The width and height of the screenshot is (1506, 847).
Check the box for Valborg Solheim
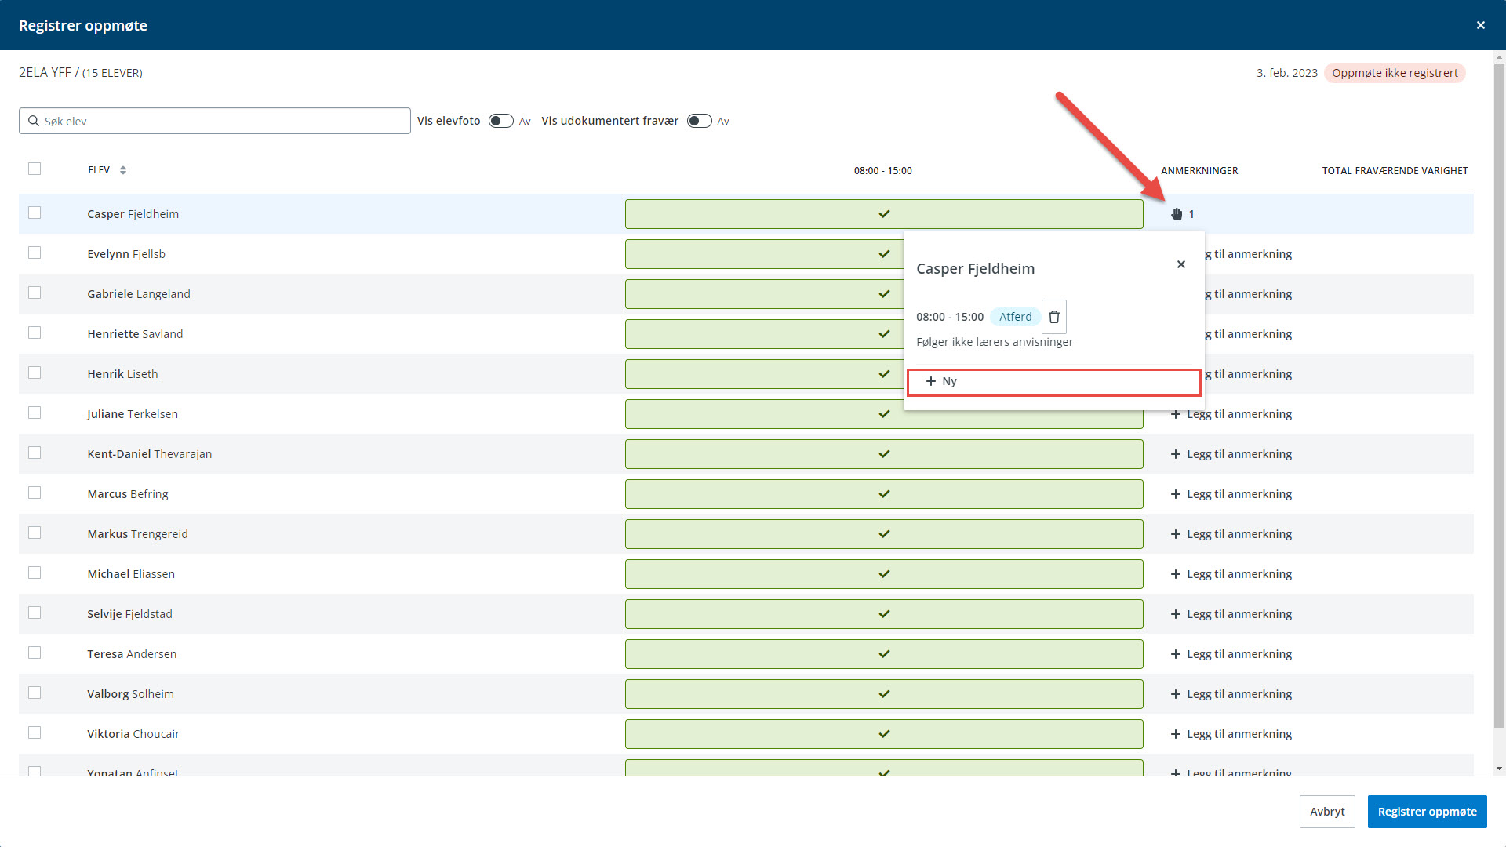click(35, 693)
